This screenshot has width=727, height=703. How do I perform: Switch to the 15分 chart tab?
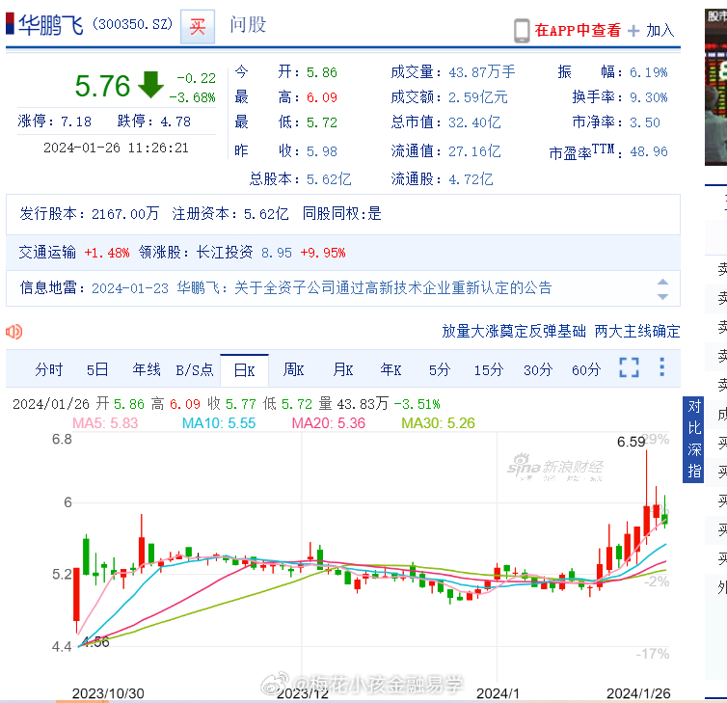coord(489,369)
